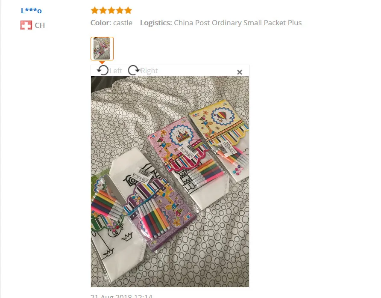Viewport: 381px width, 298px height.
Task: Click the "castle" color value
Action: click(x=123, y=23)
